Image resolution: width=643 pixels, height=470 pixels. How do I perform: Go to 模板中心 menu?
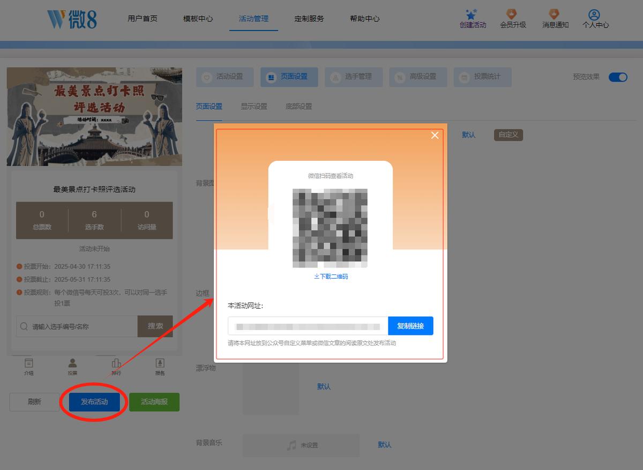(198, 19)
